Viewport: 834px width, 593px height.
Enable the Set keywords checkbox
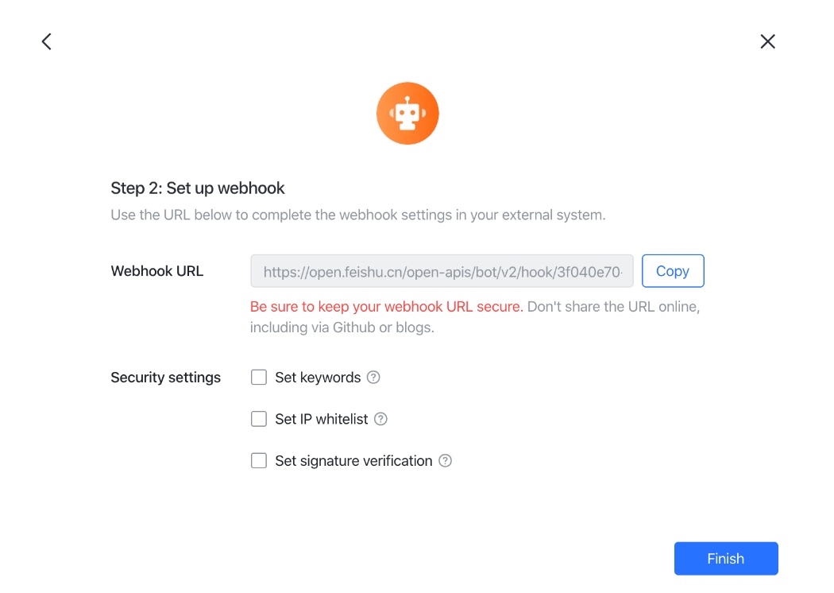tap(259, 378)
